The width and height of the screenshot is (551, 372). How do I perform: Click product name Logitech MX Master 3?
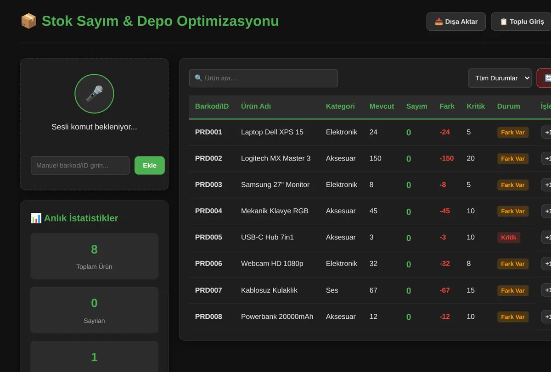276,158
